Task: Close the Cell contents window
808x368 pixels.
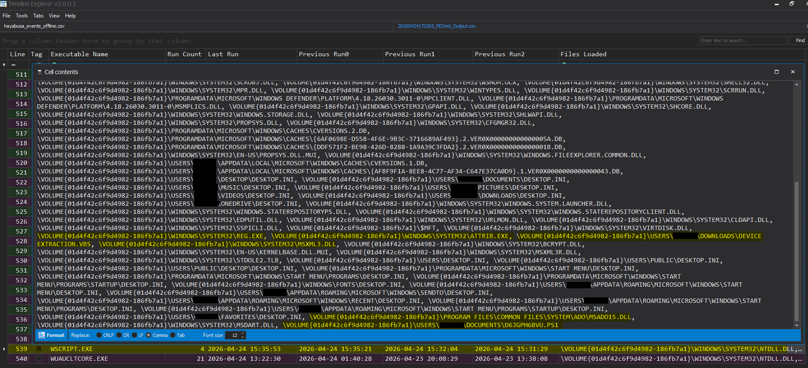Action: 793,72
